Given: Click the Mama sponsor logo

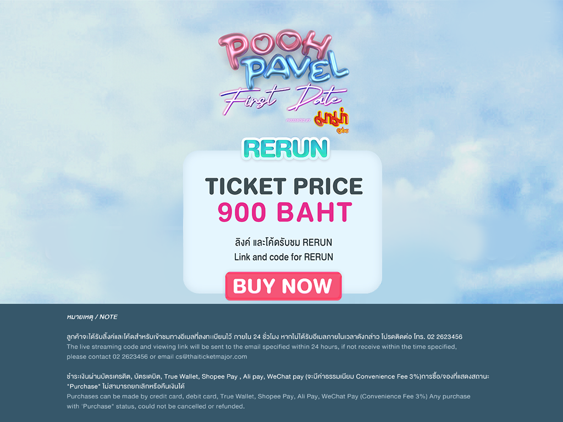Looking at the screenshot, I should (332, 120).
